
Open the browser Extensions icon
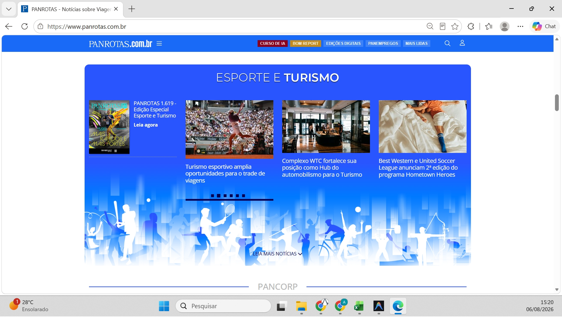[x=471, y=26]
